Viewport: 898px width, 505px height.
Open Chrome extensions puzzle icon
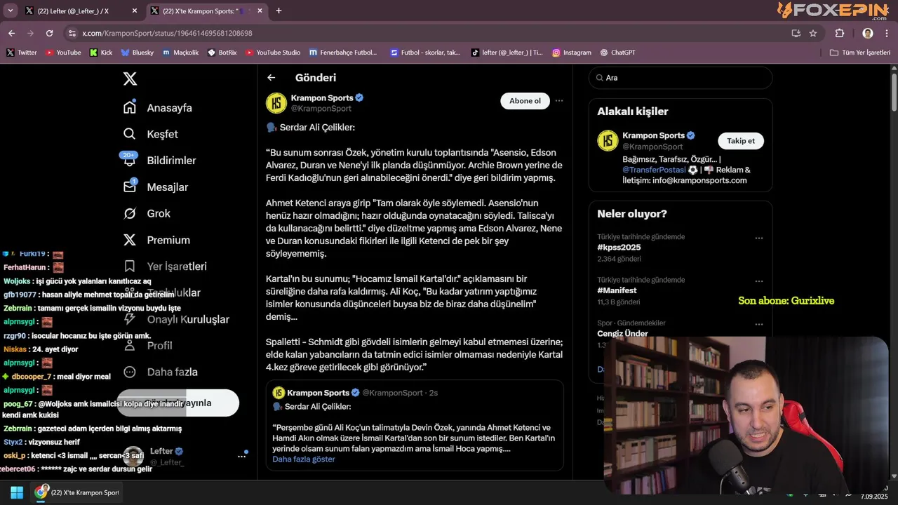[x=840, y=33]
